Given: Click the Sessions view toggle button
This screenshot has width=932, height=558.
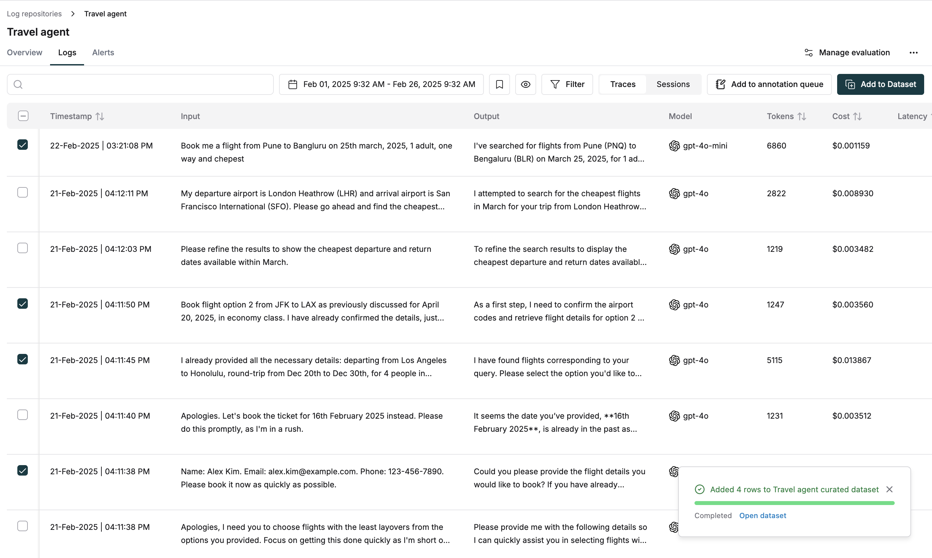Looking at the screenshot, I should pyautogui.click(x=673, y=84).
